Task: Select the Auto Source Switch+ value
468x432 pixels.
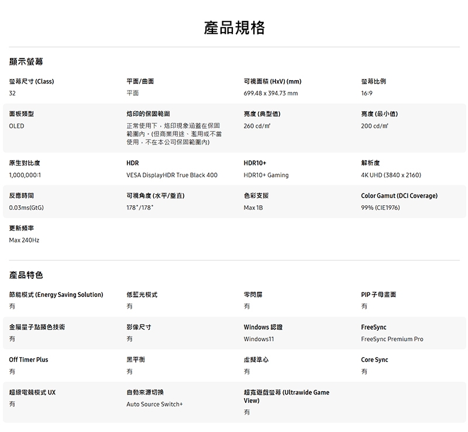Action: (154, 405)
